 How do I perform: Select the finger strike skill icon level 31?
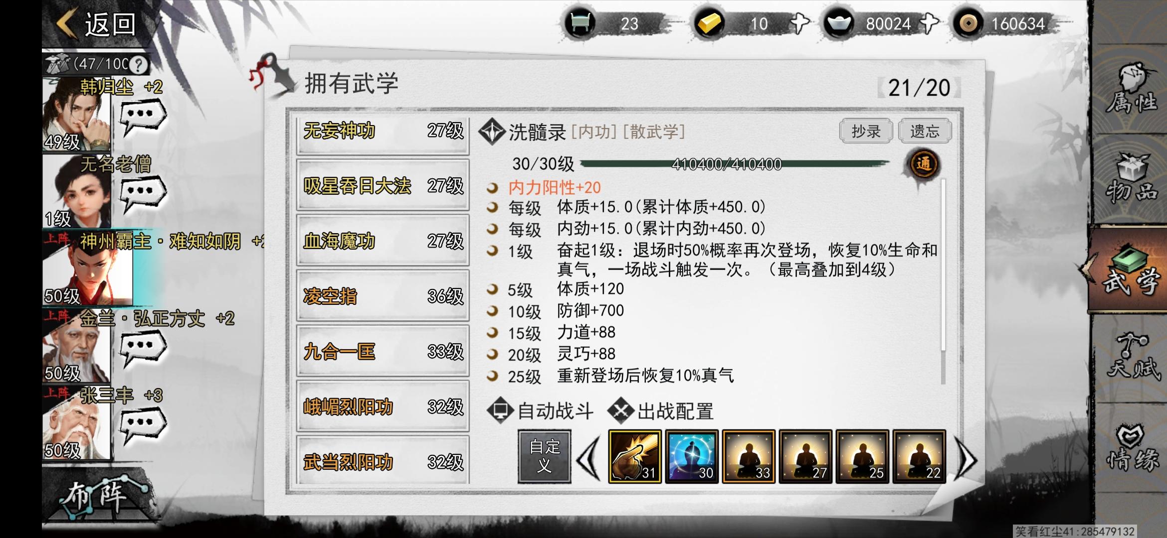[x=635, y=456]
